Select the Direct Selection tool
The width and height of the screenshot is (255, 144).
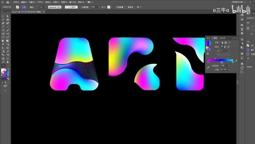click(x=8, y=16)
